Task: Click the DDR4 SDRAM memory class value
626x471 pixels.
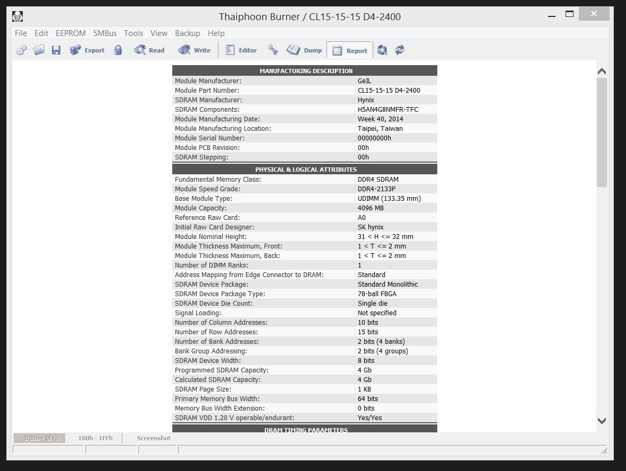Action: pos(378,179)
